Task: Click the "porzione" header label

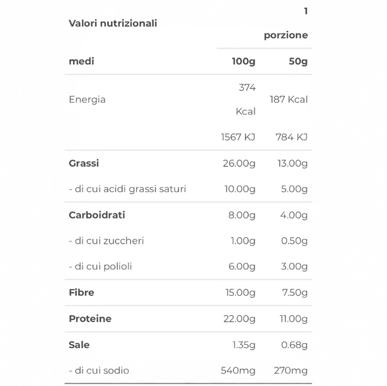Action: [x=285, y=35]
